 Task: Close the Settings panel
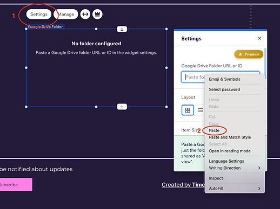pyautogui.click(x=259, y=38)
